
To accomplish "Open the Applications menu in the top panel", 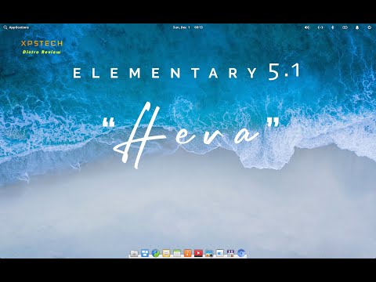I will click(16, 27).
